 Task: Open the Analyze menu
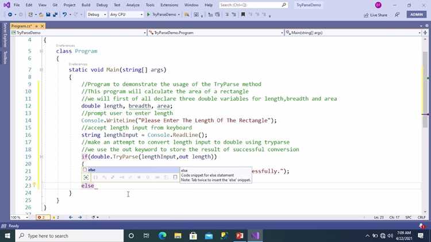(133, 5)
